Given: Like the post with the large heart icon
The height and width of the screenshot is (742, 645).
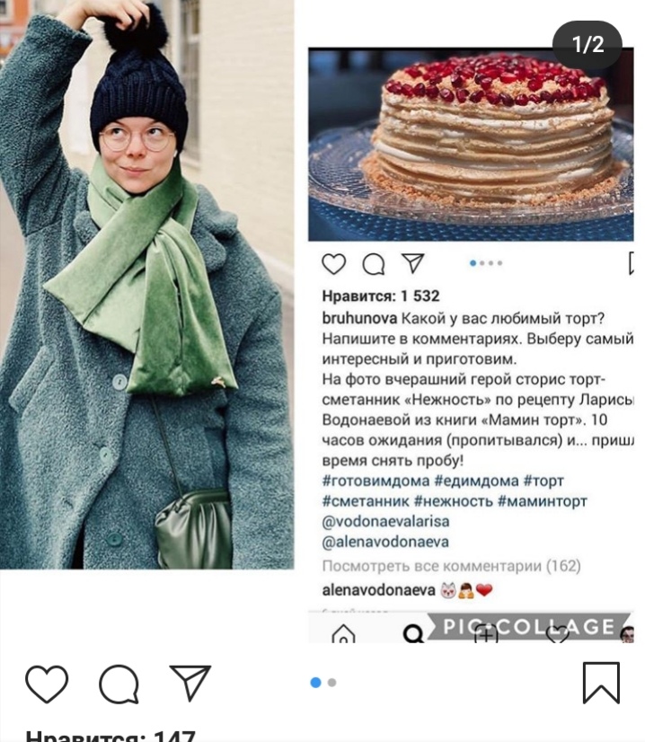Looking at the screenshot, I should 47,684.
